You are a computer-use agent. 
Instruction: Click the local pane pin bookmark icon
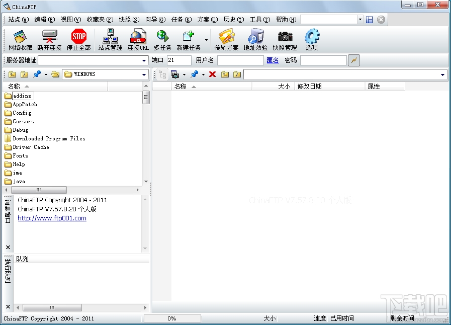pos(37,74)
